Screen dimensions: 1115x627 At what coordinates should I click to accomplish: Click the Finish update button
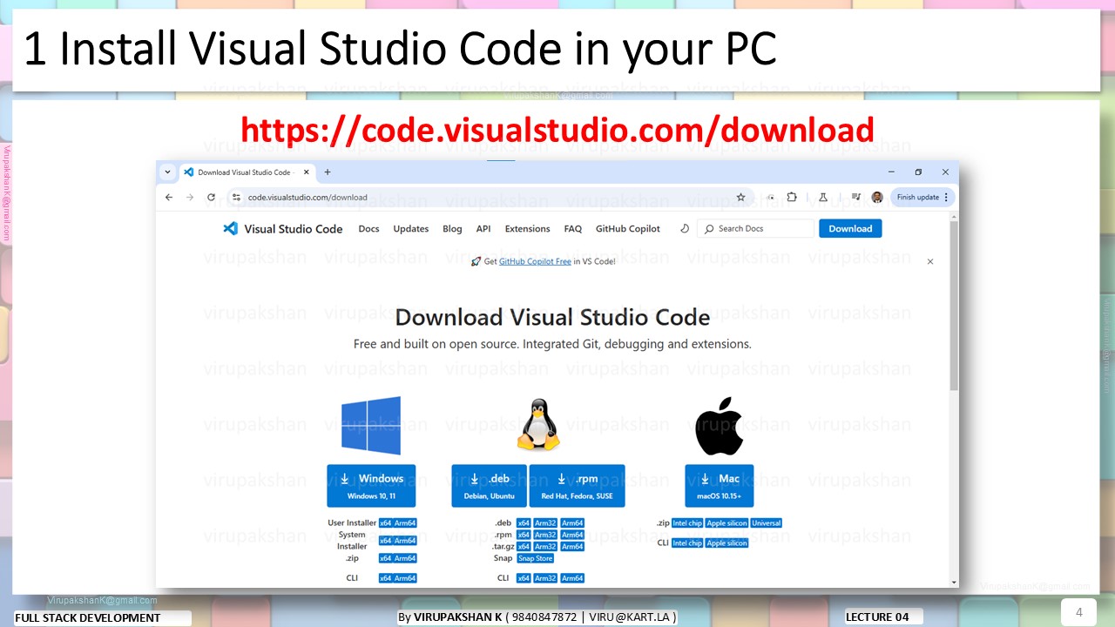point(922,198)
